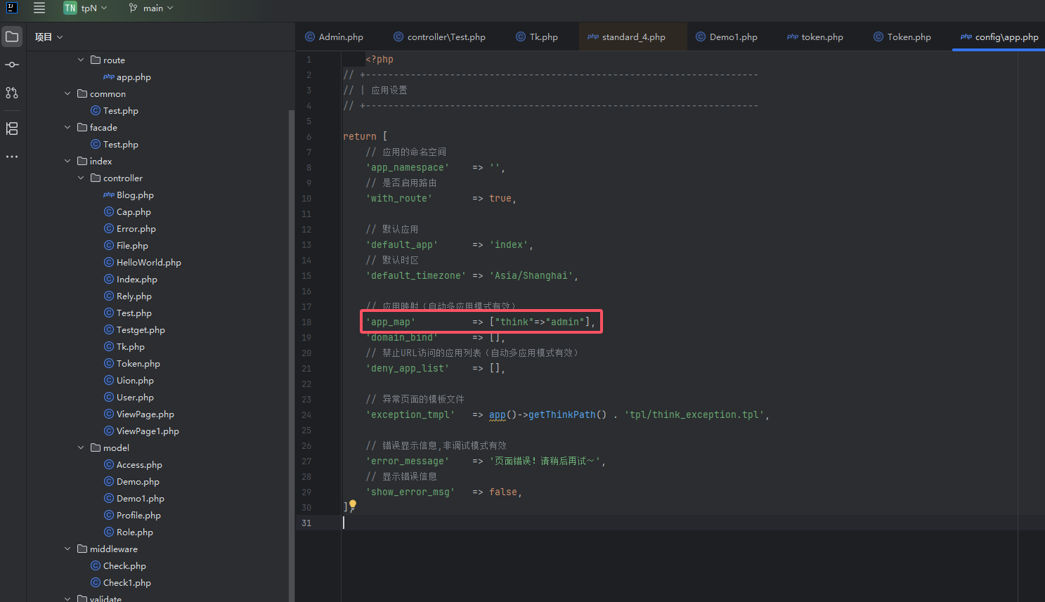Open HelloWorld.php in the project tree
Image resolution: width=1045 pixels, height=602 pixels.
click(148, 263)
